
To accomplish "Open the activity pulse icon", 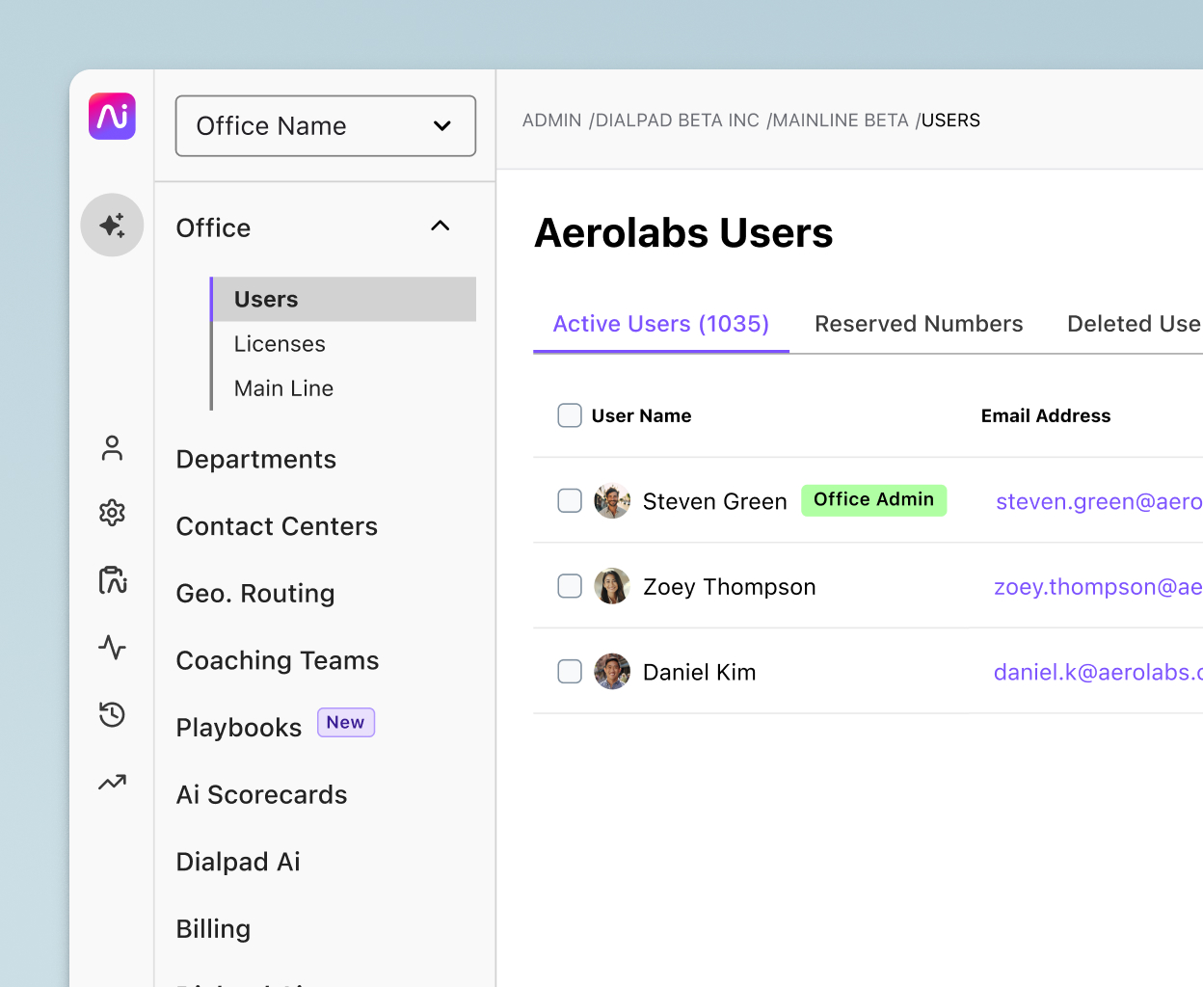I will pos(112,648).
